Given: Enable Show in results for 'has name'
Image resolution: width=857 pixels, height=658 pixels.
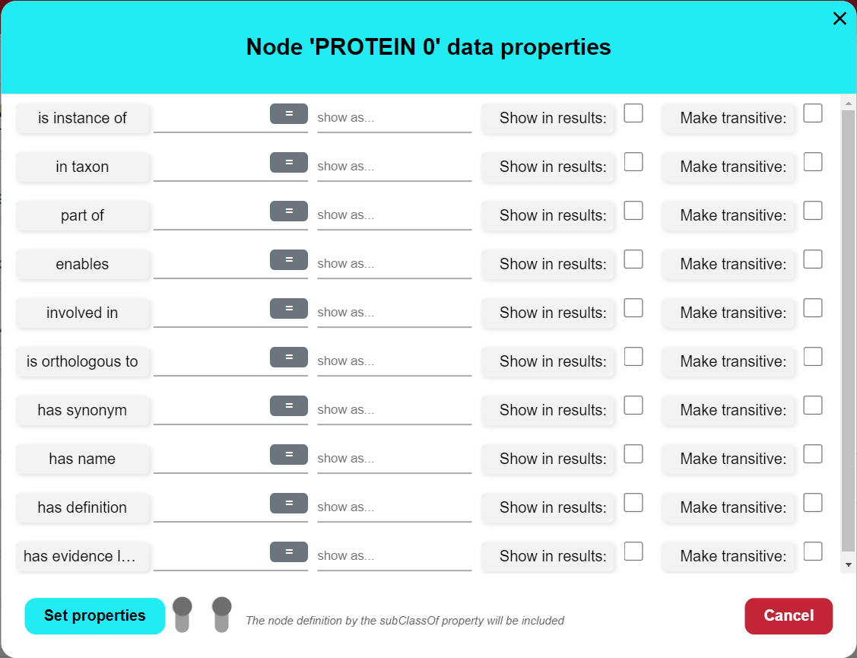Looking at the screenshot, I should [x=633, y=454].
